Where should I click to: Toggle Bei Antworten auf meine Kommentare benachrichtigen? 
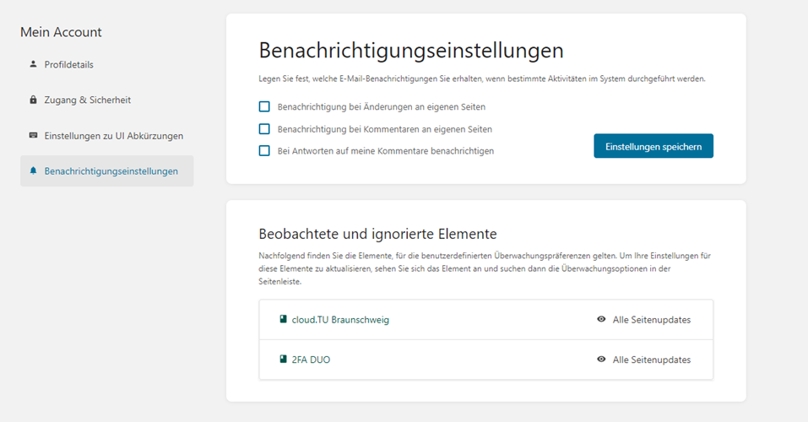264,151
